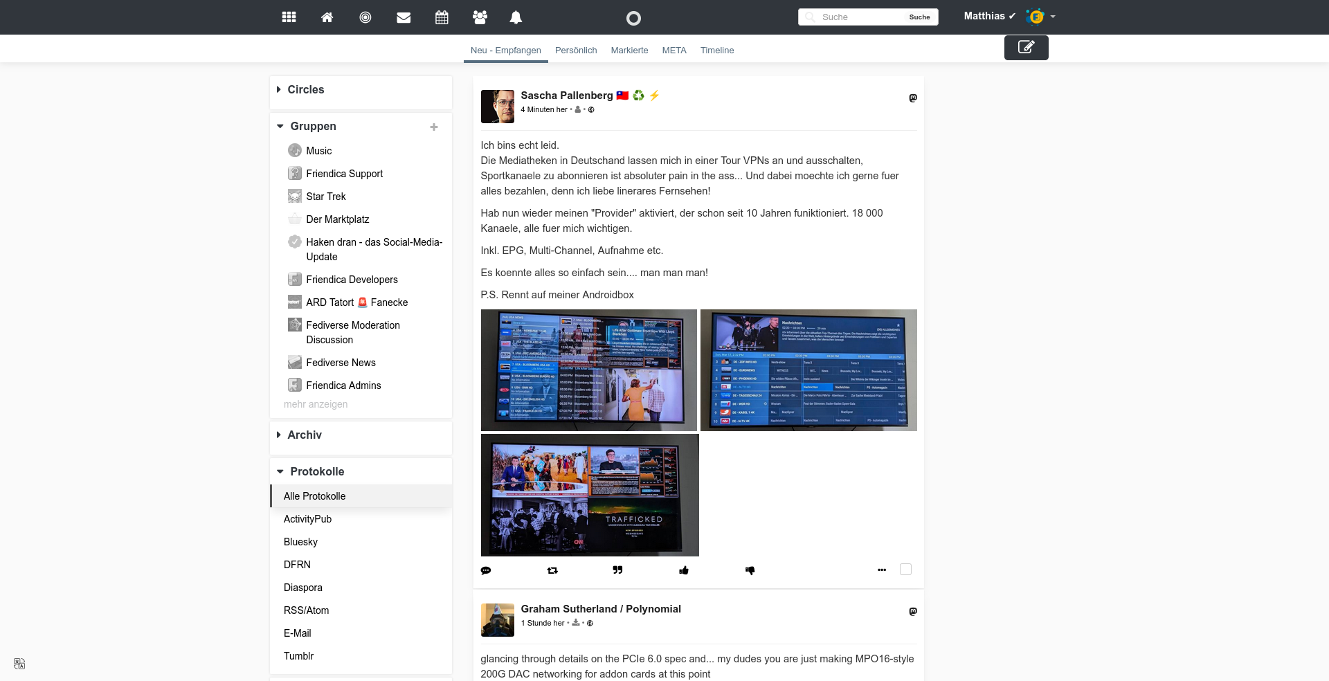1329x681 pixels.
Task: Open the calendar icon in navbar
Action: tap(442, 17)
